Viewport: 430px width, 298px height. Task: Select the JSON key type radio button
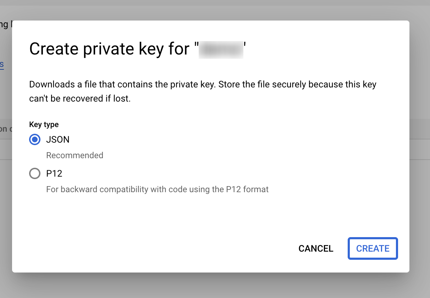coord(35,140)
